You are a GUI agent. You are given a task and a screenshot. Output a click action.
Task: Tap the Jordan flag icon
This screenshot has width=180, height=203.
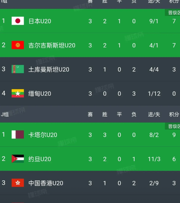tap(18, 159)
